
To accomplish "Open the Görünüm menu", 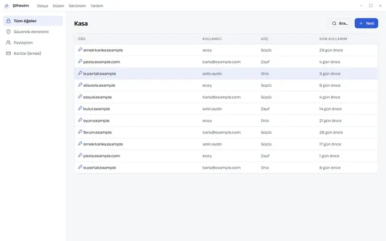I will coord(77,6).
